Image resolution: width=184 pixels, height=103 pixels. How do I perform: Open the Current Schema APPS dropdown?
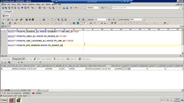(142, 19)
